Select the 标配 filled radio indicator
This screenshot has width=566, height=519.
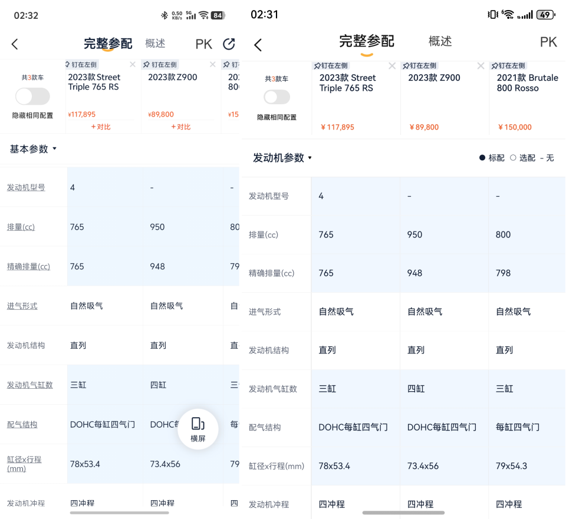[482, 158]
